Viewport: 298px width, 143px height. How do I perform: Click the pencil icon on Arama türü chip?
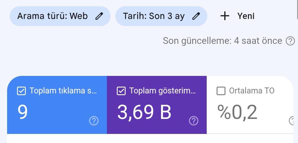click(x=99, y=16)
